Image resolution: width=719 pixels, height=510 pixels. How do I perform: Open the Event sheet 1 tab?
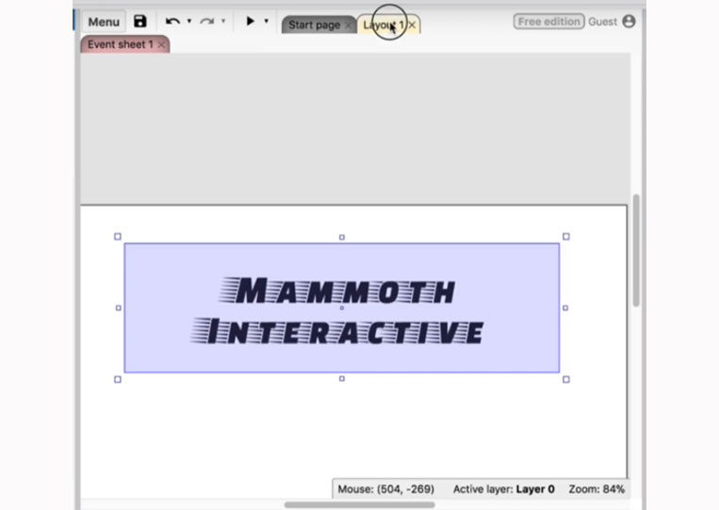coord(120,44)
